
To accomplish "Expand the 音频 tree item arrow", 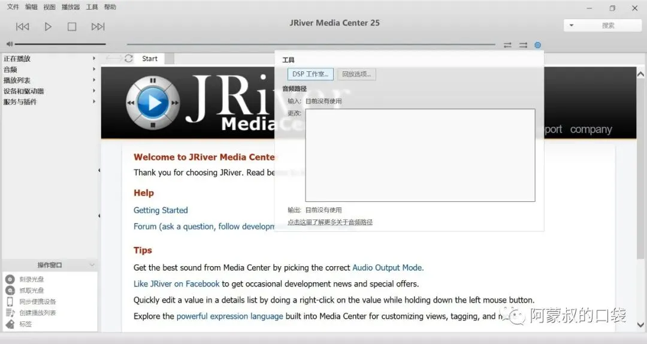I will coord(94,70).
